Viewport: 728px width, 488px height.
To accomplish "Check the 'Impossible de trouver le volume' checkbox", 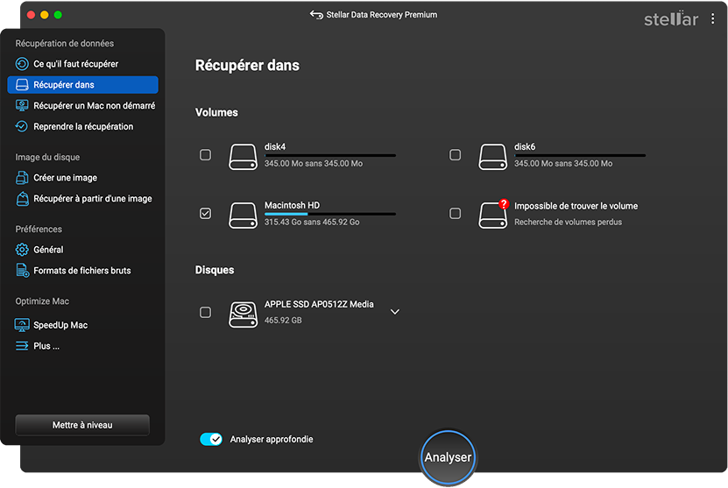I will tap(455, 213).
